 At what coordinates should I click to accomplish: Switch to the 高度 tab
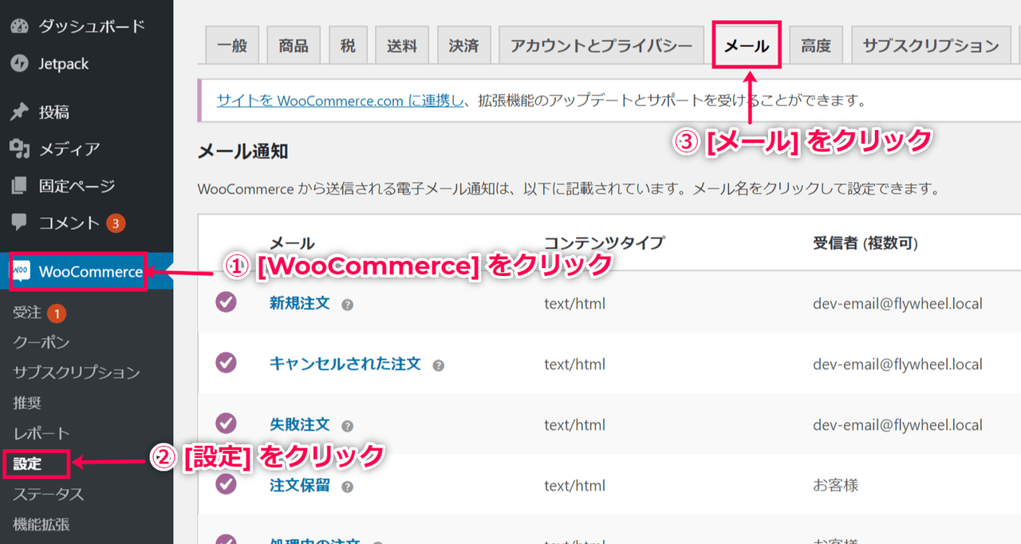pos(816,45)
